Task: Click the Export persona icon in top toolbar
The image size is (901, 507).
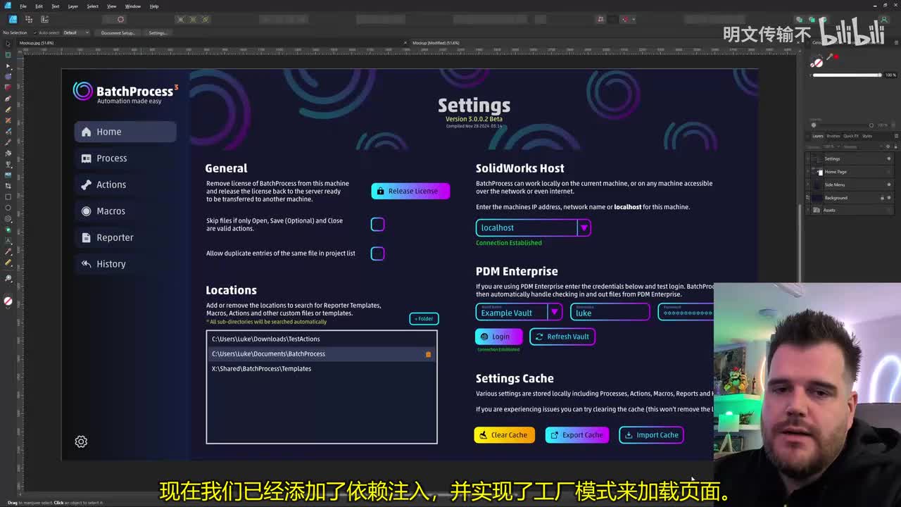Action: pos(44,19)
